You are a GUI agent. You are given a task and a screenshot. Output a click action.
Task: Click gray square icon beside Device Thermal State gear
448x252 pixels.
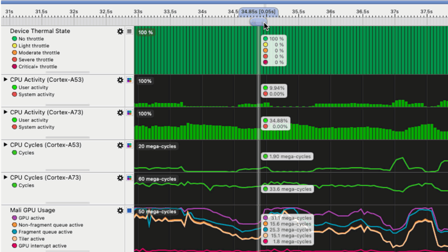coord(129,31)
